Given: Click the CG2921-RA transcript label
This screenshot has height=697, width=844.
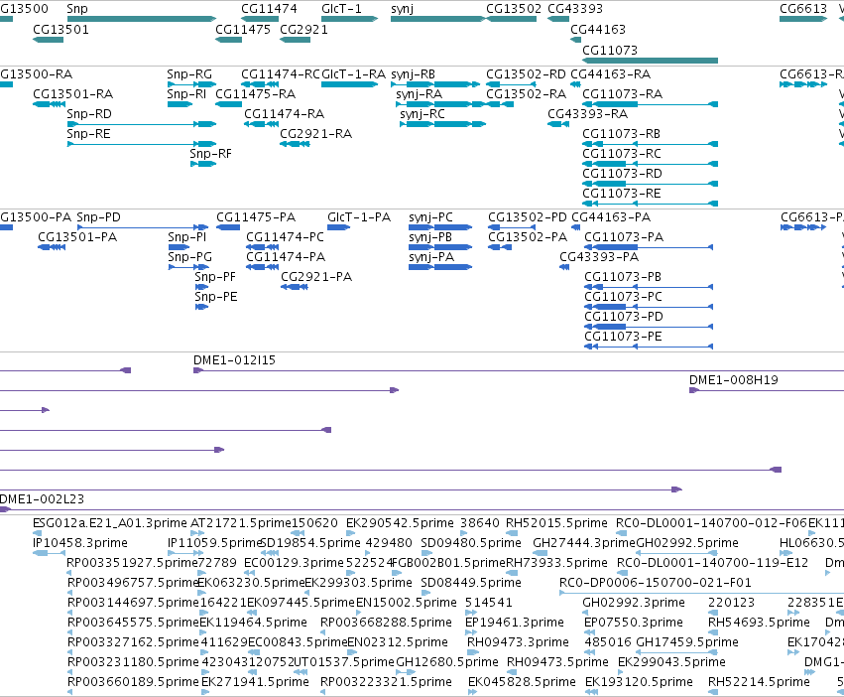Looking at the screenshot, I should click(316, 134).
